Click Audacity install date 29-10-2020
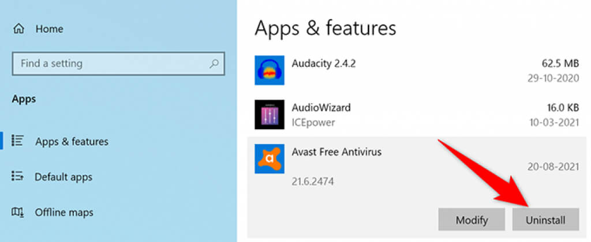Screen dimensions: 591x242 (x=553, y=78)
